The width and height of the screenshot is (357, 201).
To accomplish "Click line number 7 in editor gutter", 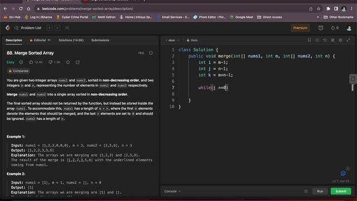I will click(173, 88).
